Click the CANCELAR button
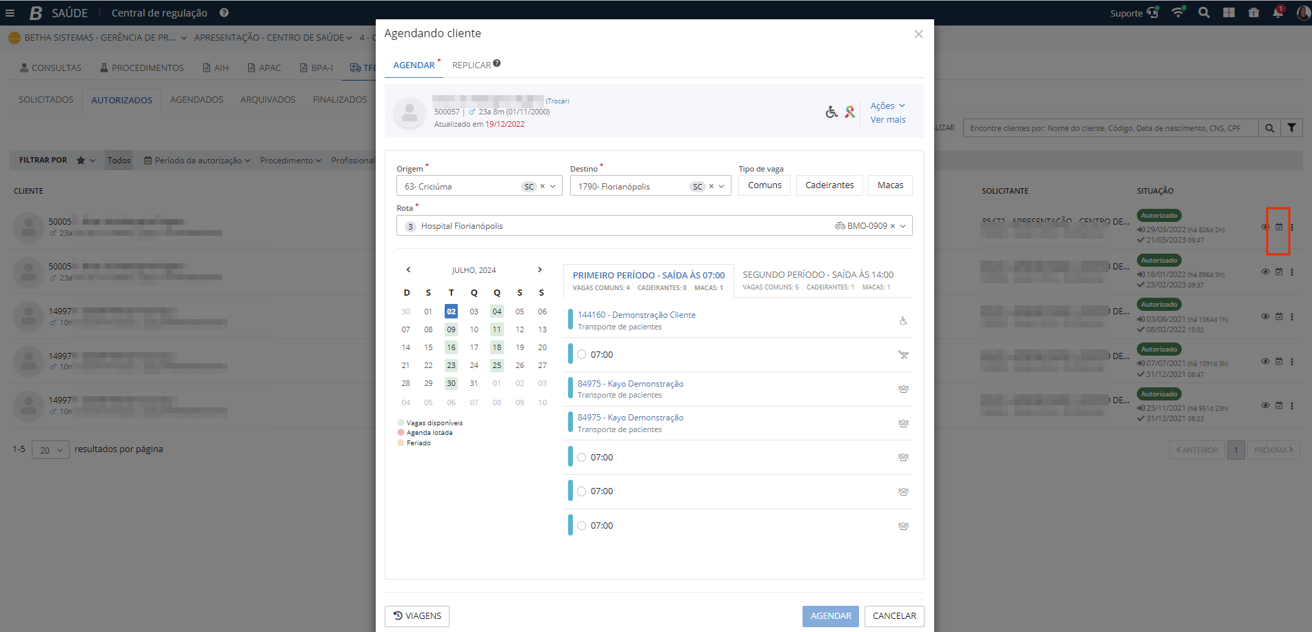Screen dimensions: 1312x632 [x=894, y=616]
